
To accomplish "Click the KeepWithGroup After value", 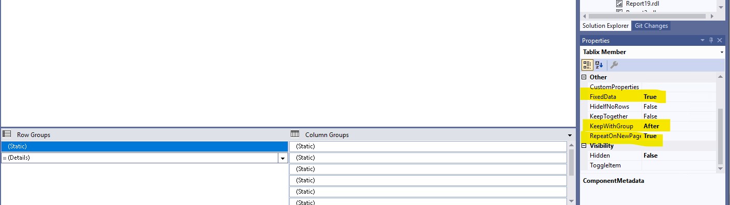I will [651, 126].
